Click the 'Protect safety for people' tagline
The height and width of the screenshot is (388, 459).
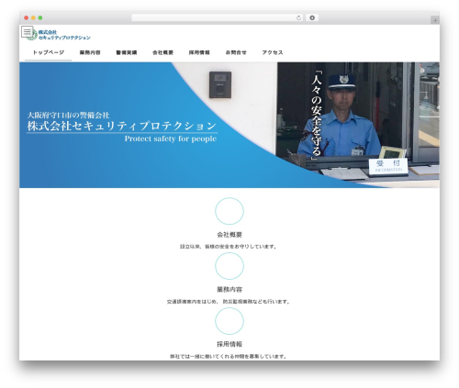click(171, 139)
